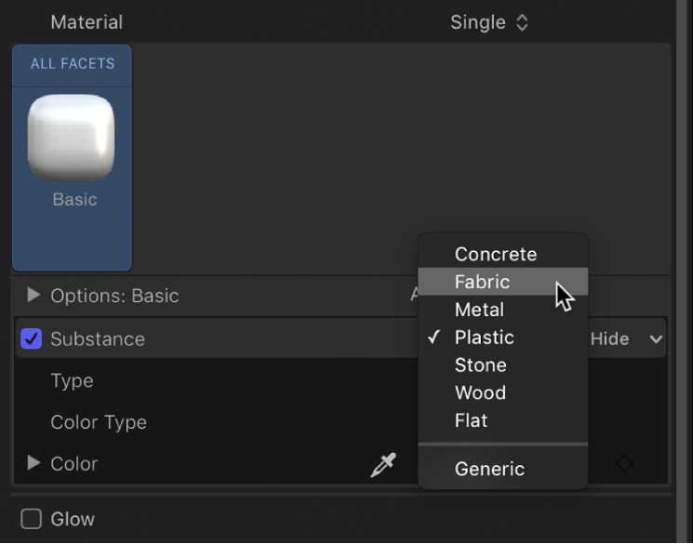Select the checked Plastic menu item
The image size is (693, 544).
coord(484,338)
